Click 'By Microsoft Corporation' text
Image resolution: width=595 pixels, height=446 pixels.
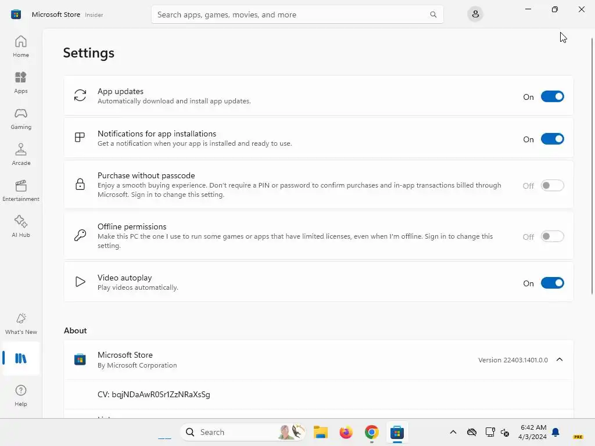click(137, 365)
